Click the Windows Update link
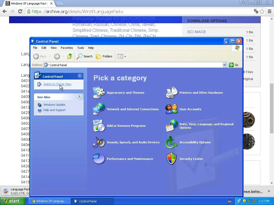The height and width of the screenshot is (205, 274). pyautogui.click(x=54, y=105)
